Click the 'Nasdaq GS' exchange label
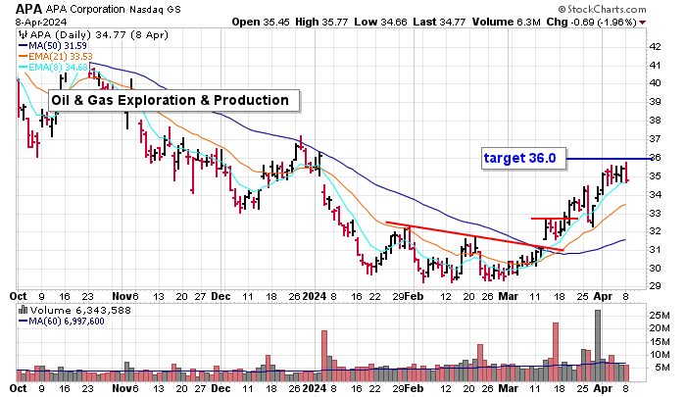Viewport: 686px width, 397px height. tap(155, 9)
